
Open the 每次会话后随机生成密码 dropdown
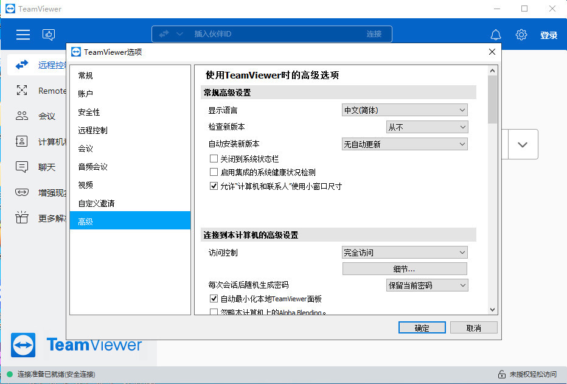pyautogui.click(x=427, y=285)
